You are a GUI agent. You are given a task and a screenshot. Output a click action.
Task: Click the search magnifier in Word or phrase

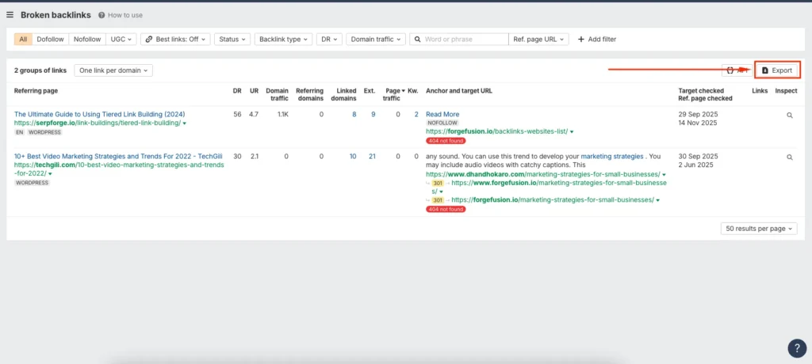click(x=418, y=39)
